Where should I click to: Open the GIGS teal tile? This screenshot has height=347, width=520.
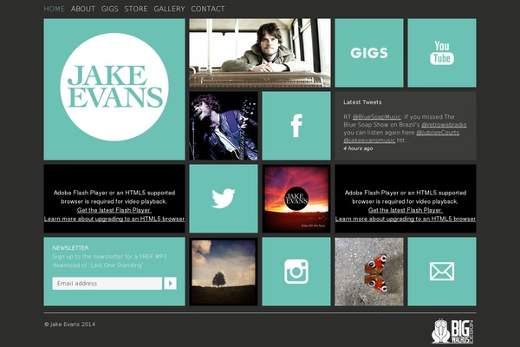coord(369,53)
